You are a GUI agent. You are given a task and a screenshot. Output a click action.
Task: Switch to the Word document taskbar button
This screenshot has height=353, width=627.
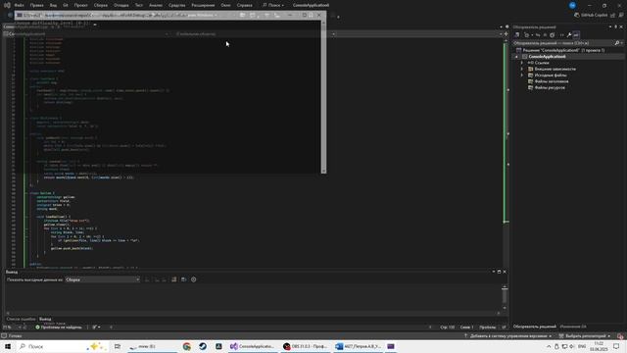point(359,346)
